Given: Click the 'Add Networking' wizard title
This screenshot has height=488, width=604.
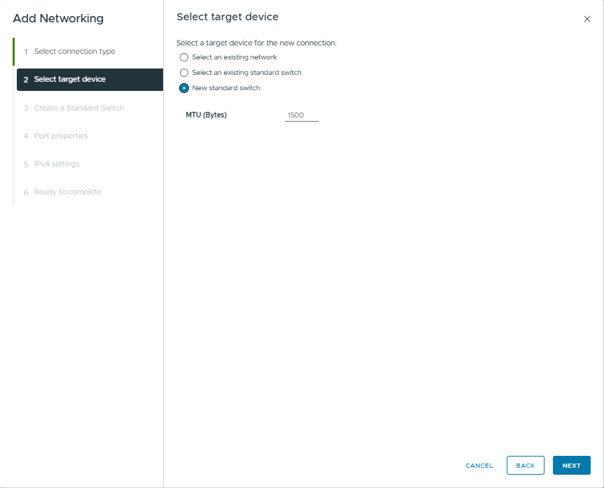Looking at the screenshot, I should point(58,19).
